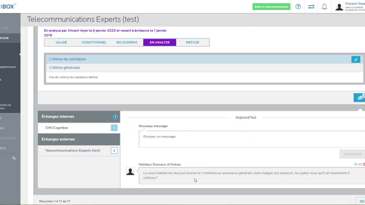Click the help icon beside Échanges internes

point(115,117)
